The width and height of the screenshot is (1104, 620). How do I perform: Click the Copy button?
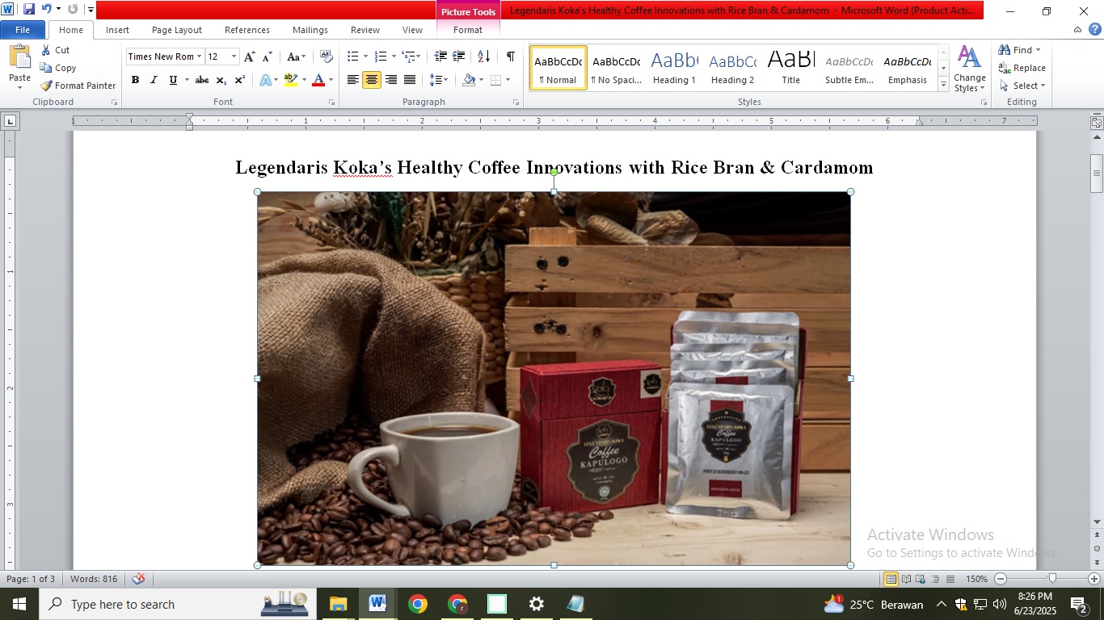tap(58, 68)
